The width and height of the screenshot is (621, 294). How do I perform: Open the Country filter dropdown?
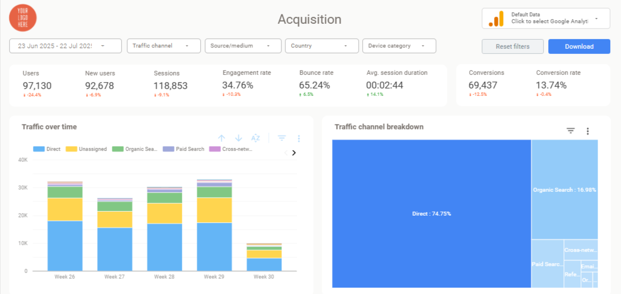click(x=322, y=46)
